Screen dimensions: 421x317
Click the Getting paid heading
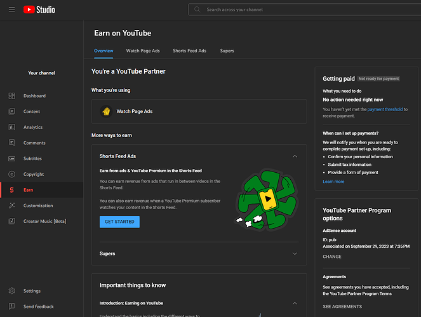pyautogui.click(x=338, y=79)
